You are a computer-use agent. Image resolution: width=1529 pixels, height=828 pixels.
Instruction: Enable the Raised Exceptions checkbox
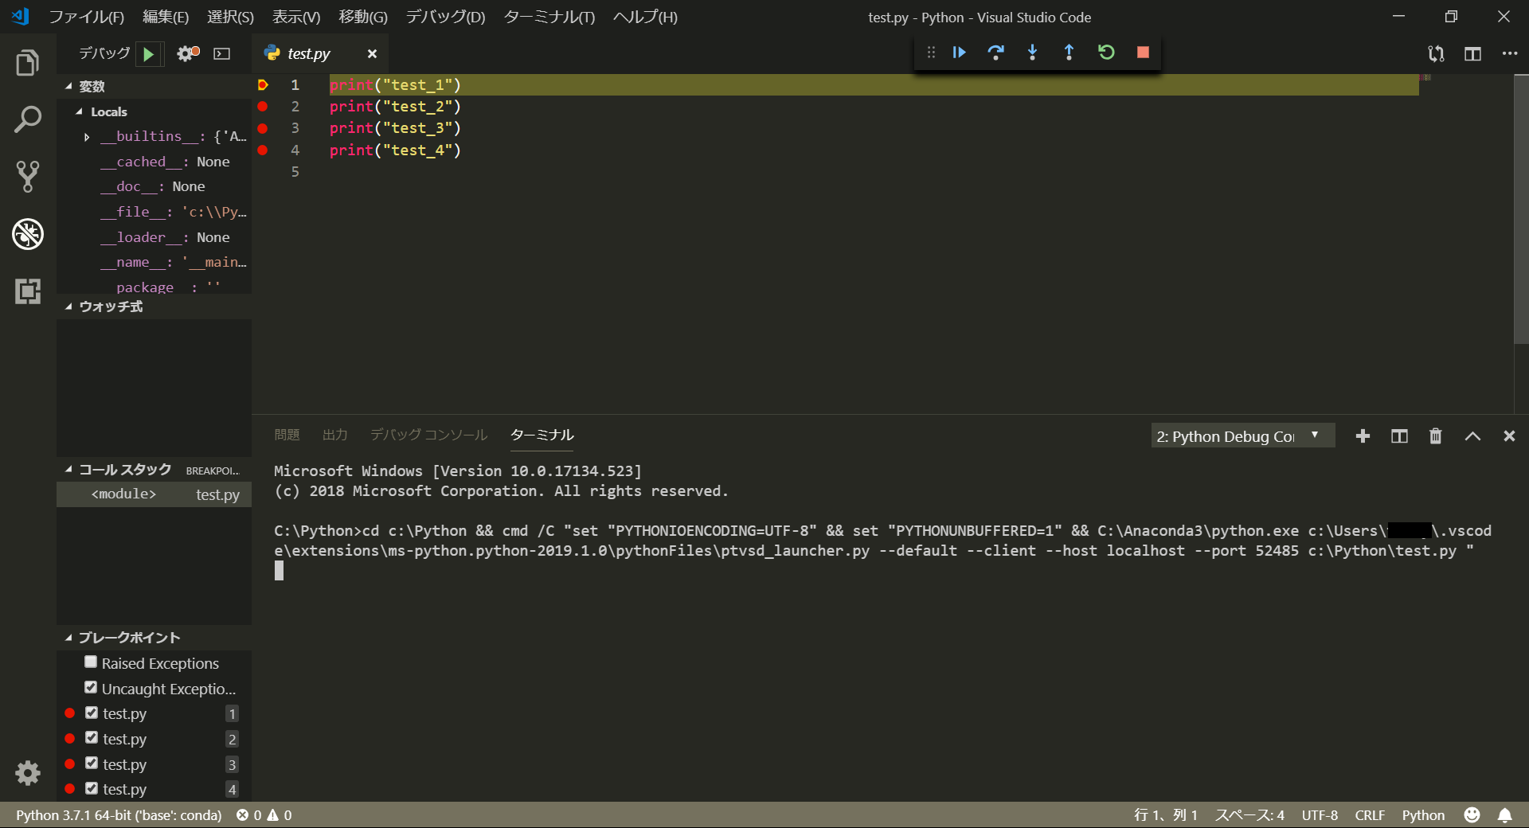[x=91, y=662]
